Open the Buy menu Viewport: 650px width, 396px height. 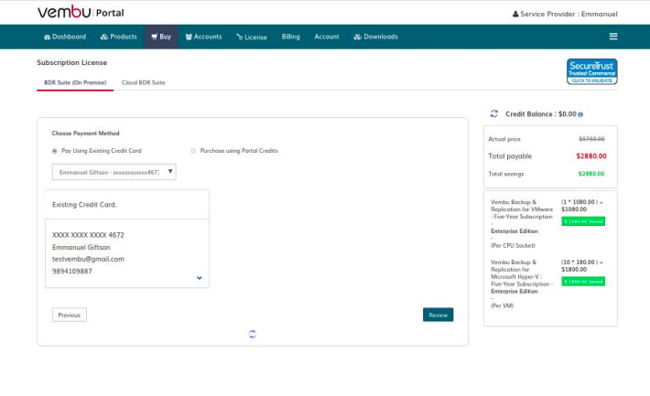tap(161, 37)
